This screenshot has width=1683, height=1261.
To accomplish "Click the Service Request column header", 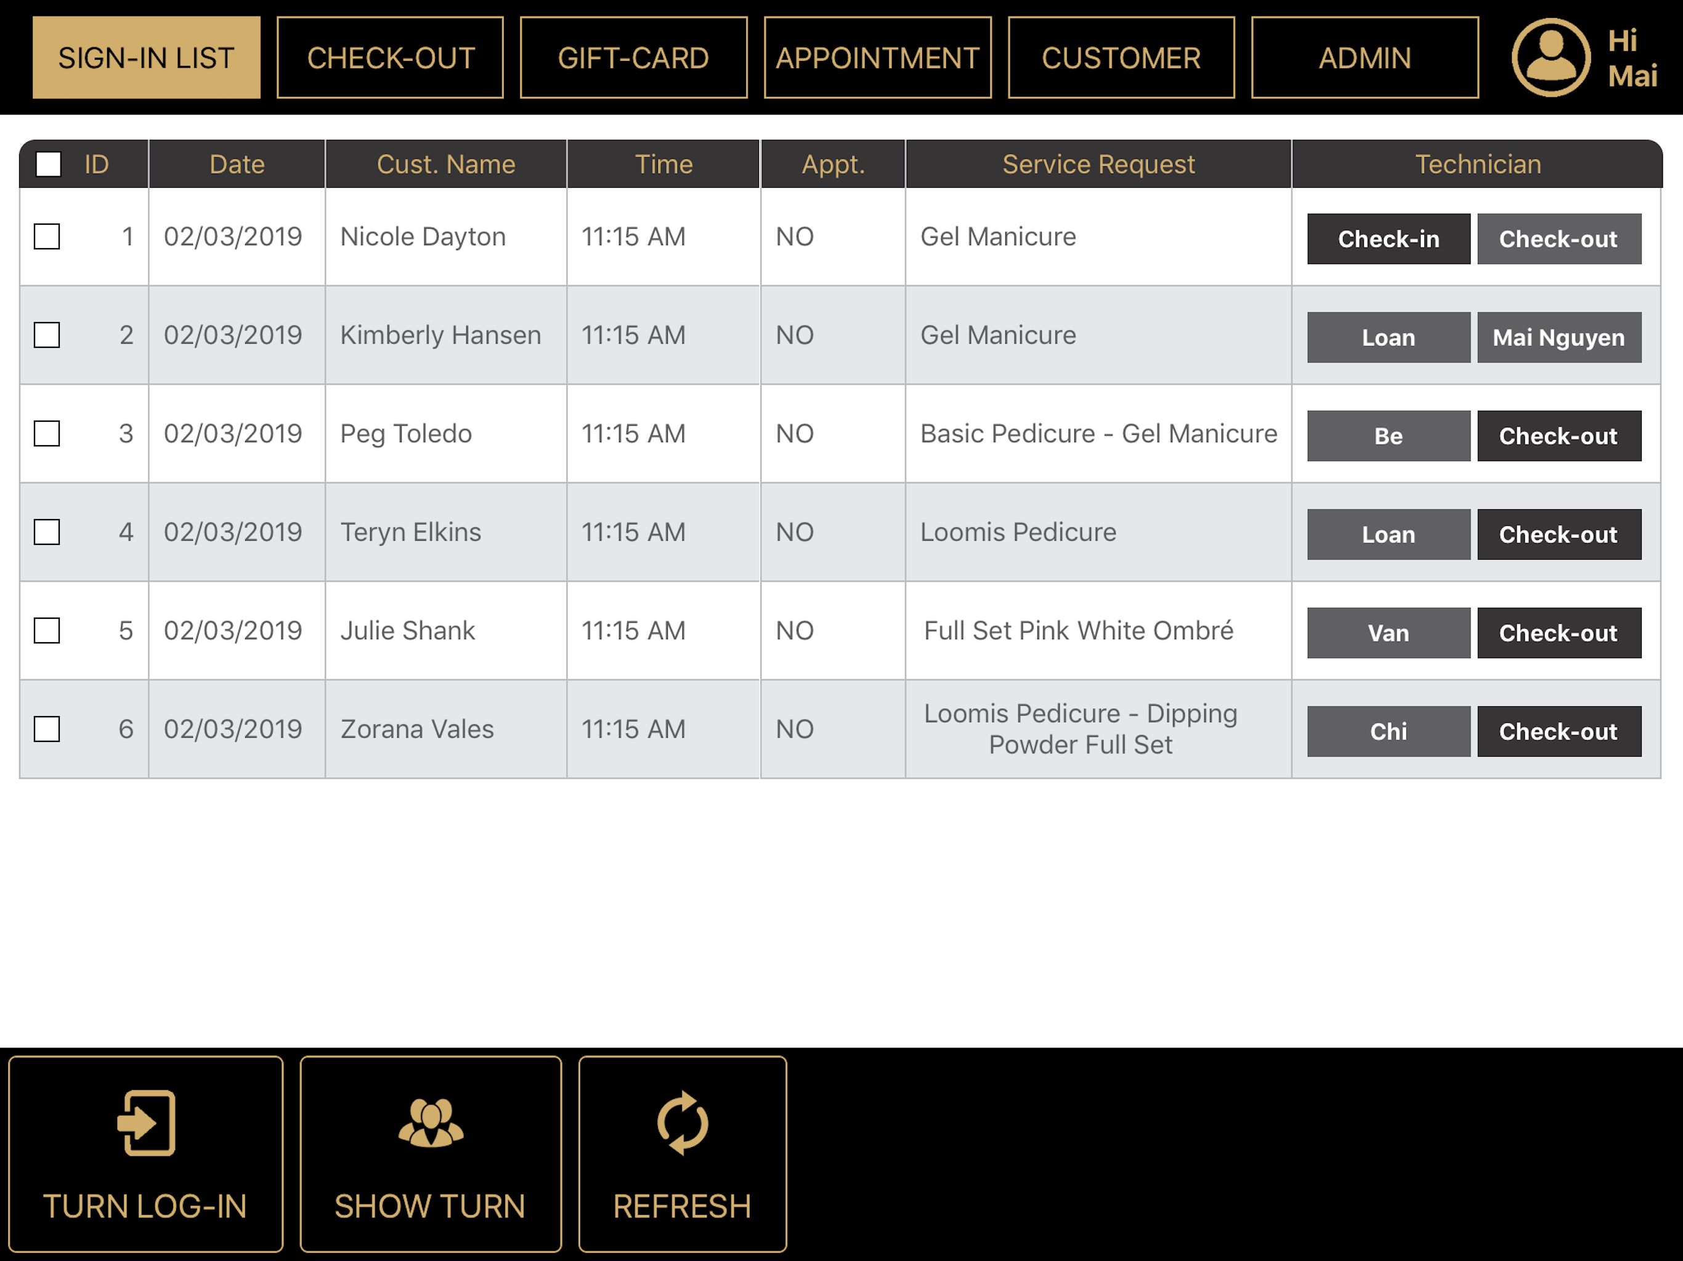I will [x=1098, y=164].
